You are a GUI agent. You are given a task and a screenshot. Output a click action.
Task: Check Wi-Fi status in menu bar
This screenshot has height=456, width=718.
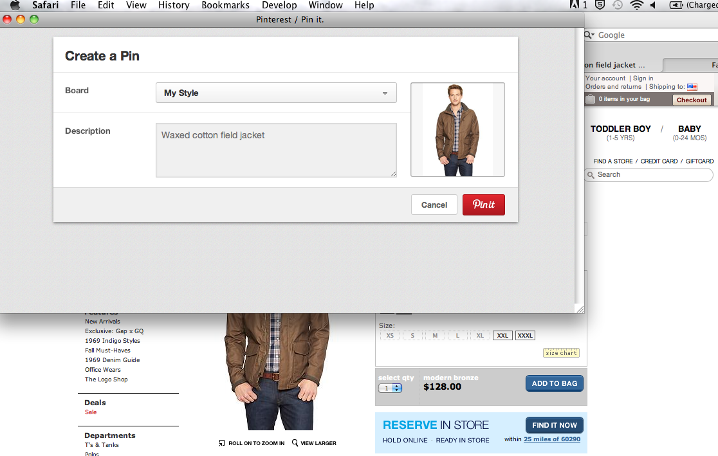pos(636,5)
